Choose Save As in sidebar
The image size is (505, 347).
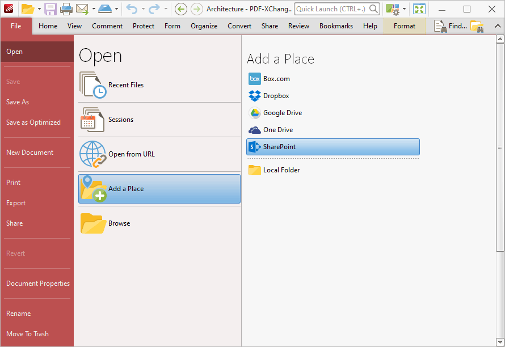tap(37, 102)
